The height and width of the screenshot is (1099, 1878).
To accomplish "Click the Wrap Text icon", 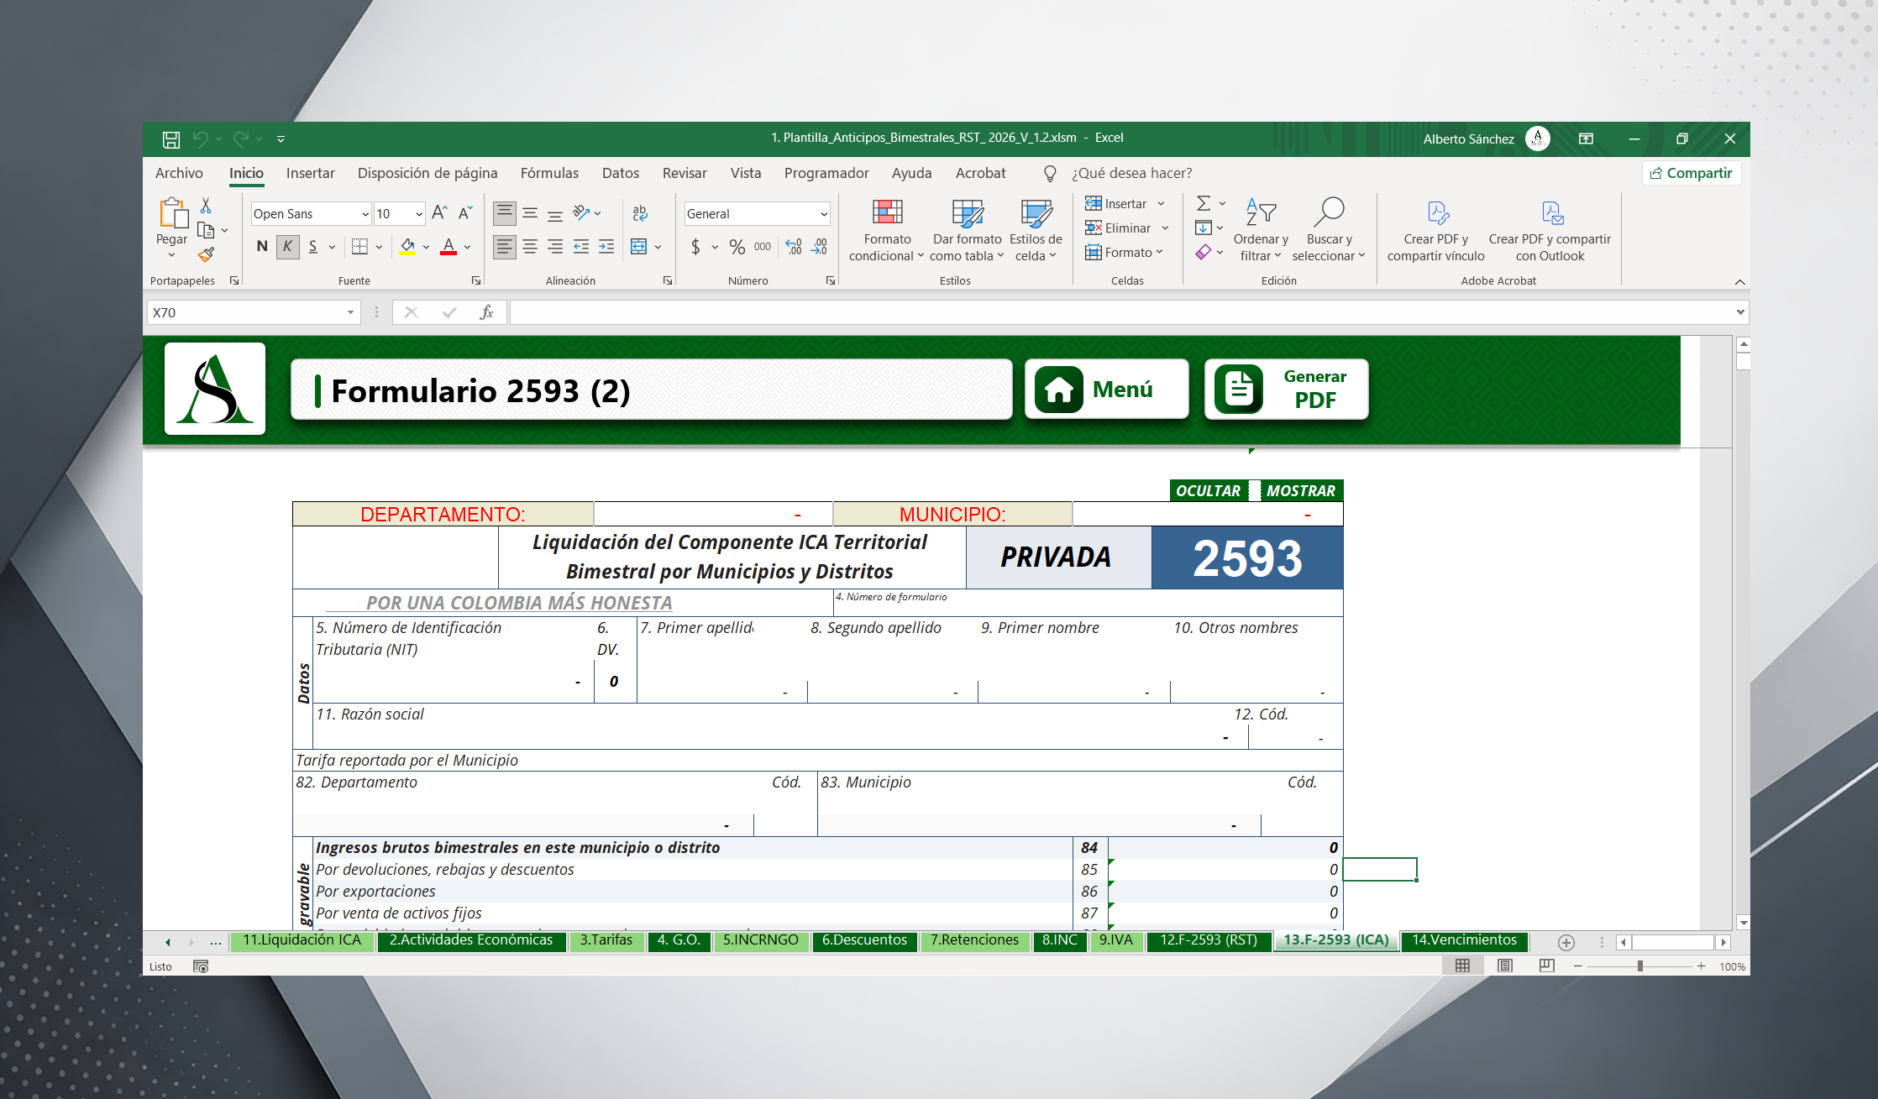I will (x=640, y=213).
